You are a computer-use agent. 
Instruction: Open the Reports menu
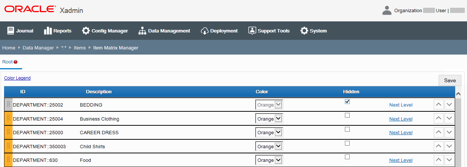(58, 31)
